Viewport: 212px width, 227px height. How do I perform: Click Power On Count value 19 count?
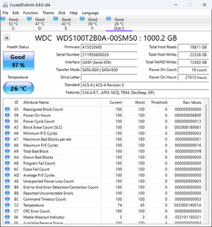193,70
